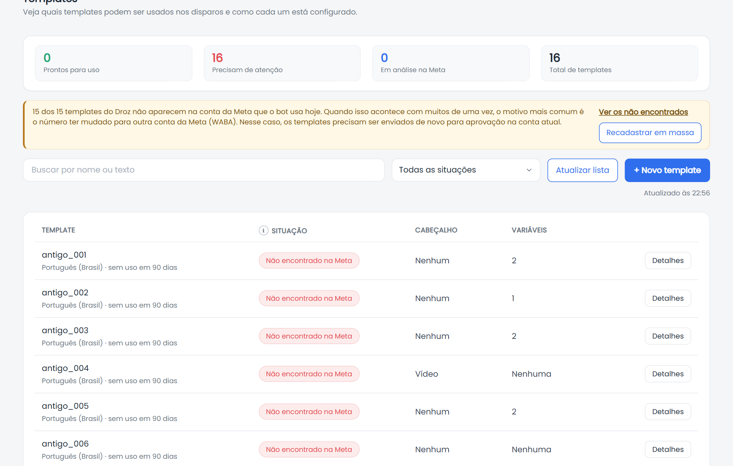
Task: Click Não encontrado na Meta badge for antigo_004
Action: pos(309,374)
